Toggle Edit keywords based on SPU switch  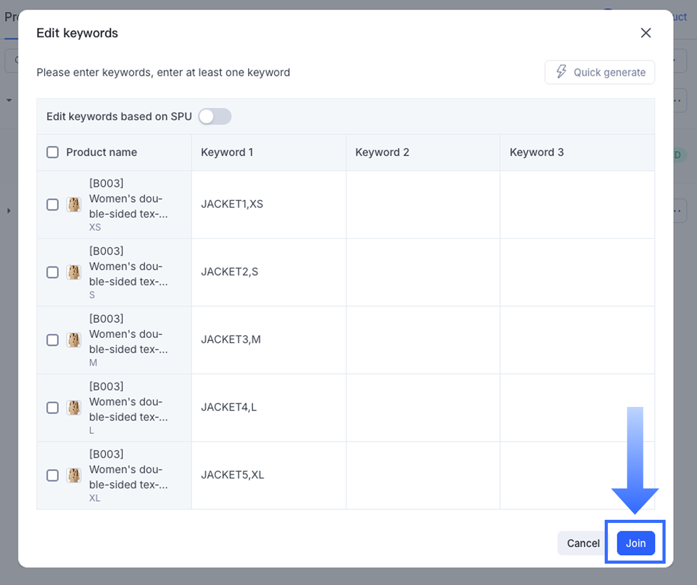pyautogui.click(x=215, y=117)
